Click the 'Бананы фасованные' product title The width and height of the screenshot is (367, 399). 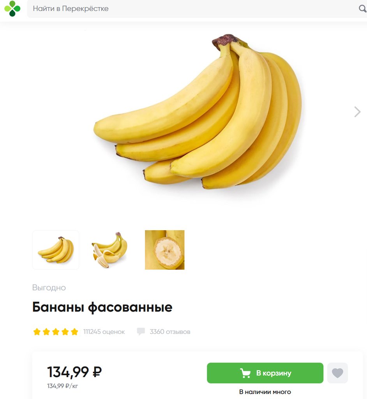(102, 307)
